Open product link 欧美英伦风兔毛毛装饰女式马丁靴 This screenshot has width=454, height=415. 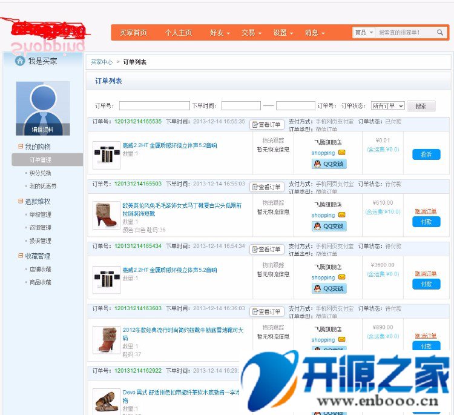pyautogui.click(x=182, y=210)
